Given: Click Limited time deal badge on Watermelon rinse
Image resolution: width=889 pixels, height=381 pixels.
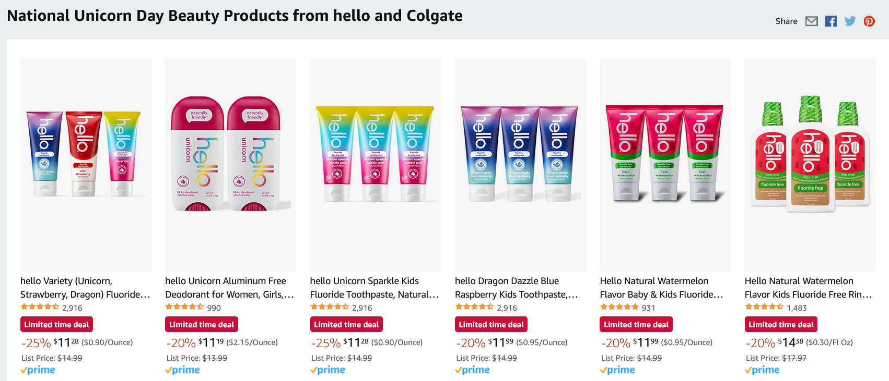Looking at the screenshot, I should (x=781, y=325).
